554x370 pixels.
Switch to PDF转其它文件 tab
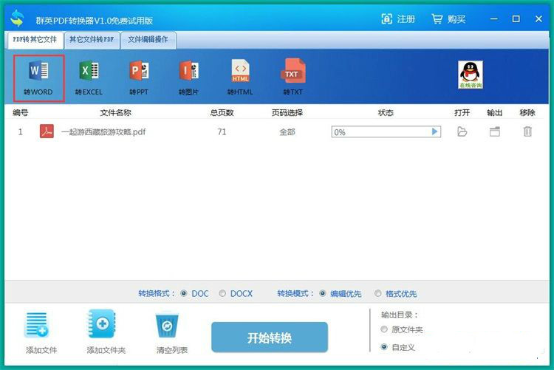coord(35,40)
